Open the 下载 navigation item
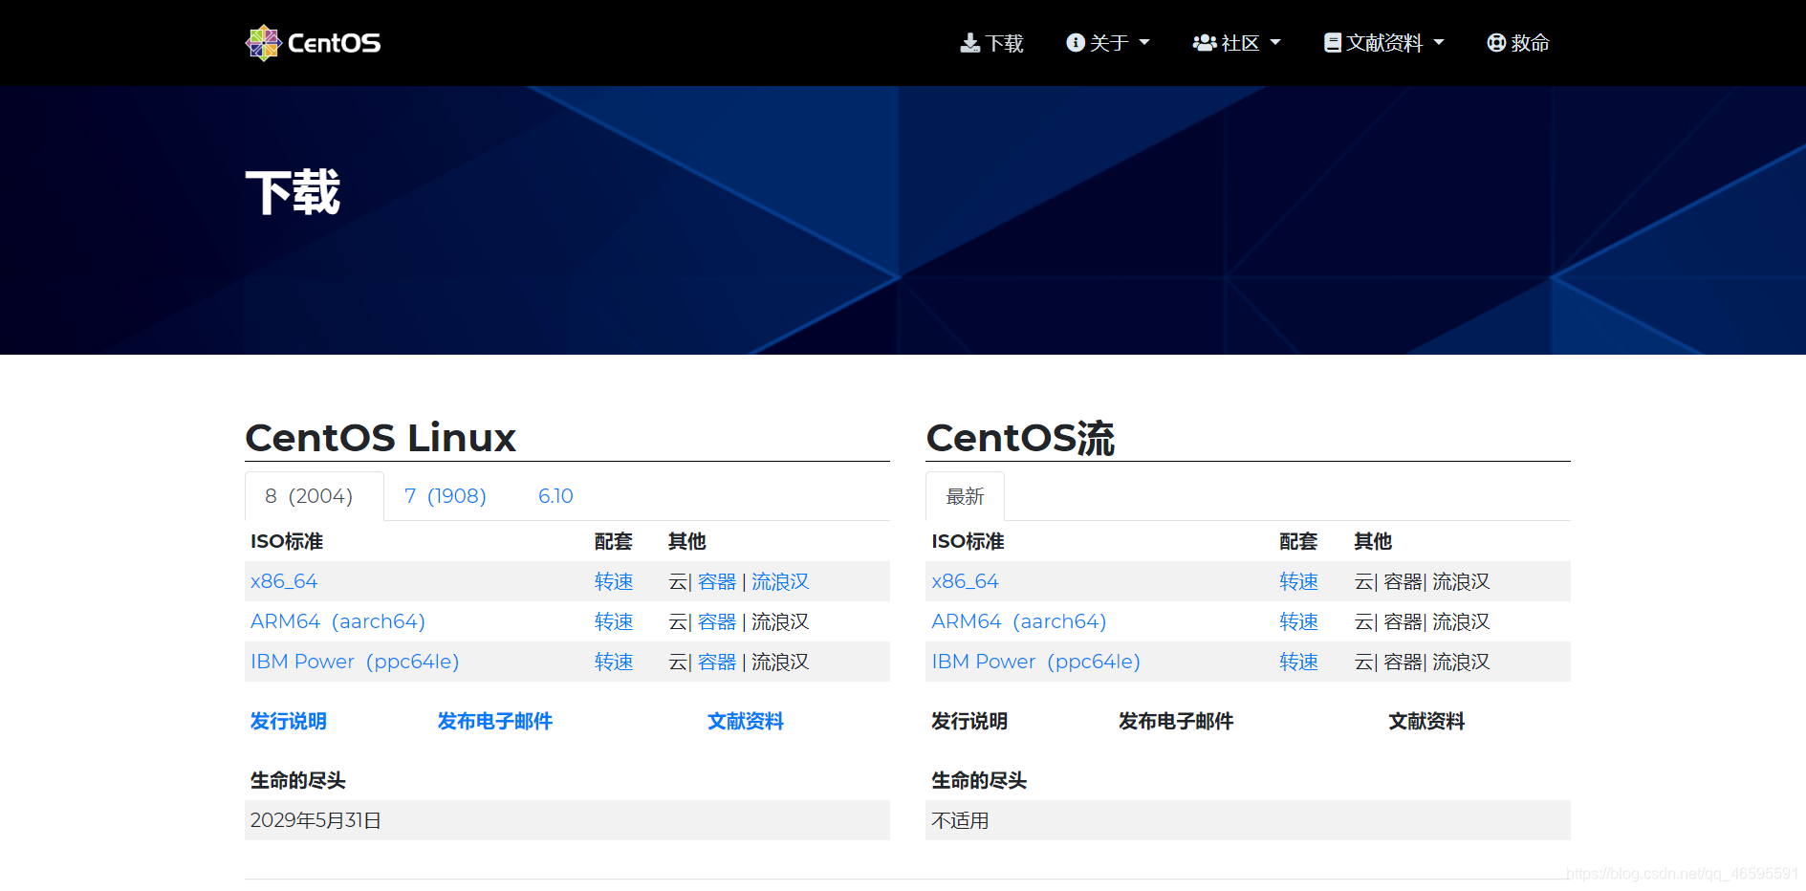Image resolution: width=1806 pixels, height=891 pixels. 992,43
